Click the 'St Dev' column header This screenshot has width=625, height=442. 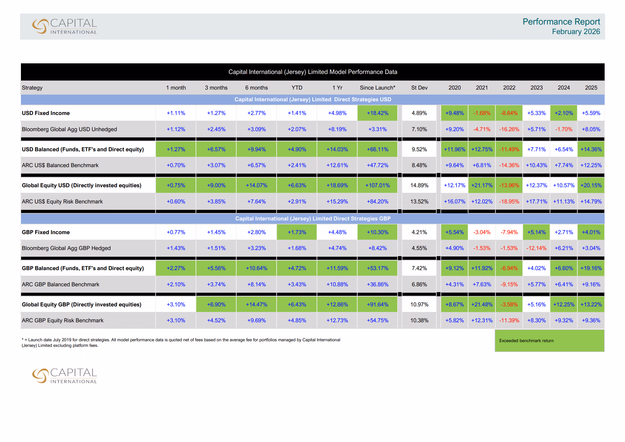point(419,88)
